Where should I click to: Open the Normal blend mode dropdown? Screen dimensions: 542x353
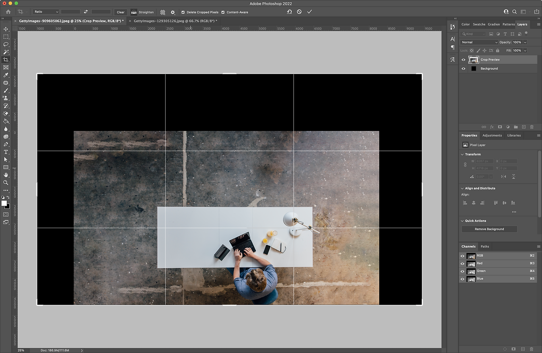coord(479,42)
